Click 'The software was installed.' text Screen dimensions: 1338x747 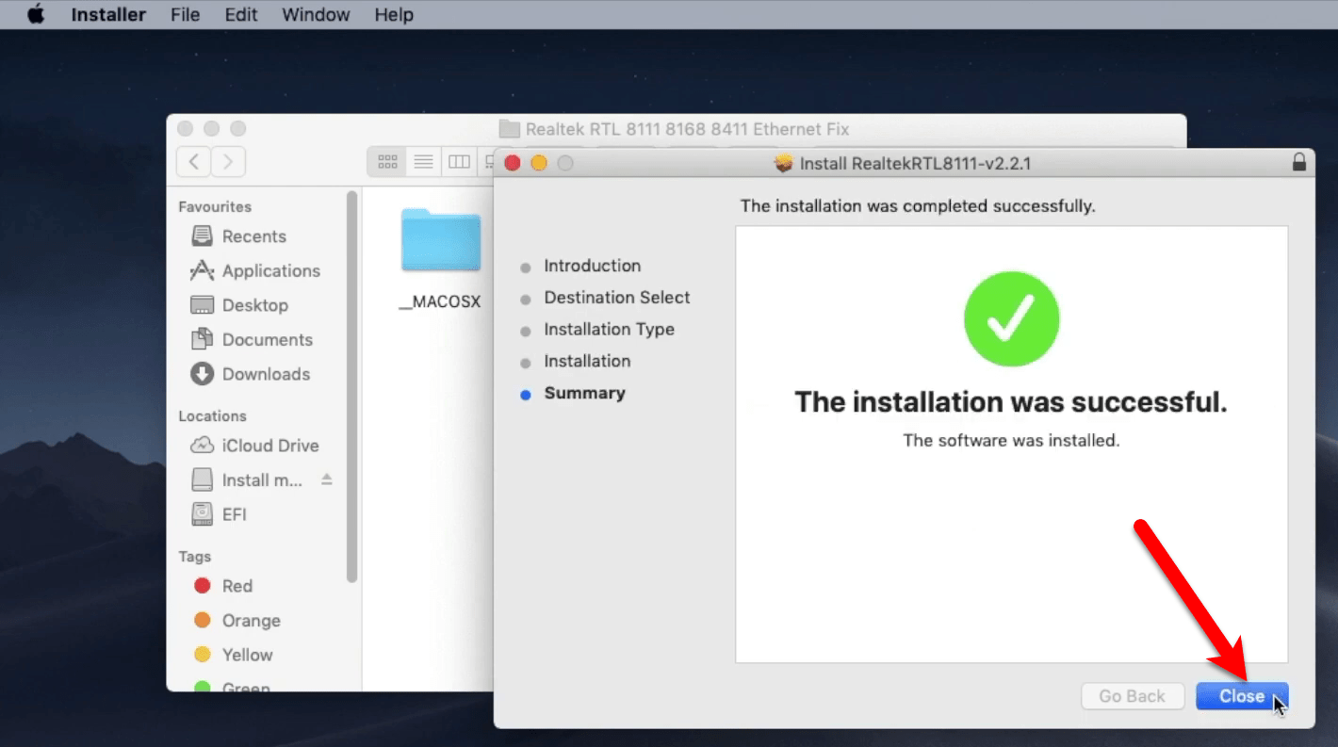point(1011,440)
